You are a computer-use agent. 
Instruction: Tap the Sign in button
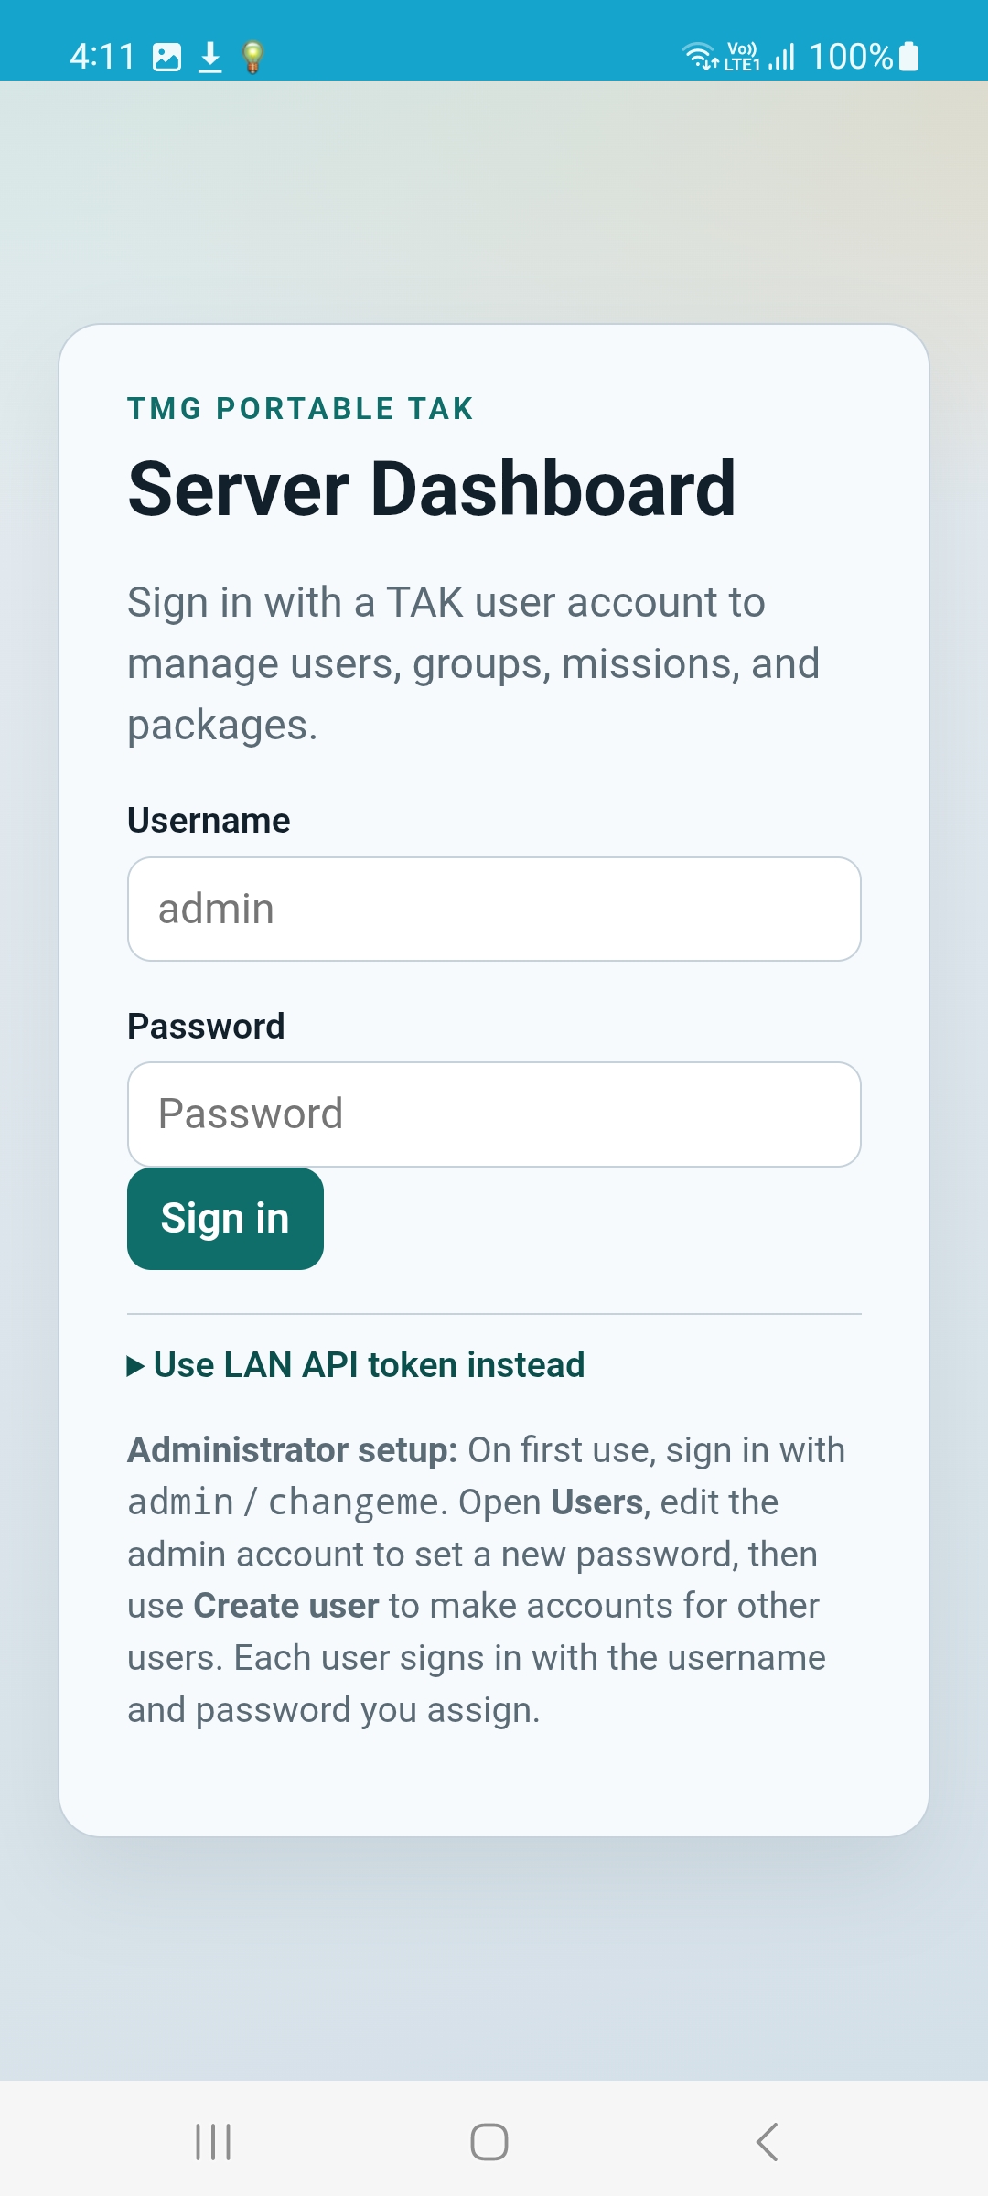(225, 1219)
